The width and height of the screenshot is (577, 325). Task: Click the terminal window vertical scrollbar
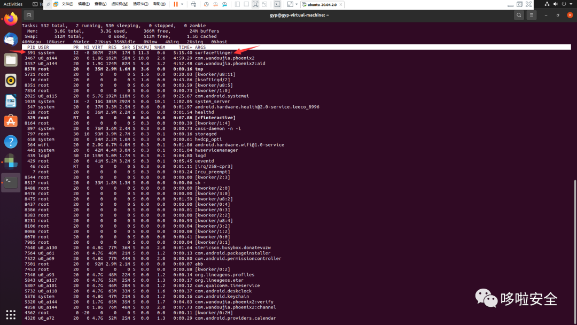pyautogui.click(x=575, y=252)
